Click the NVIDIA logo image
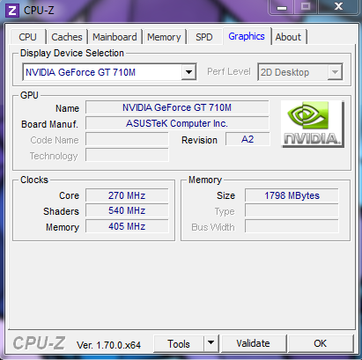 click(x=312, y=124)
